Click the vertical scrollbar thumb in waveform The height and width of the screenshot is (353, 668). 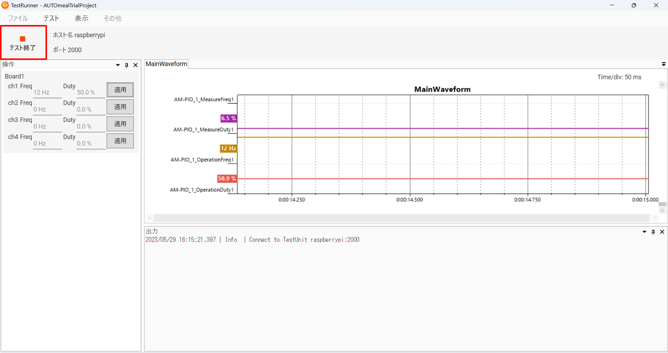click(662, 204)
